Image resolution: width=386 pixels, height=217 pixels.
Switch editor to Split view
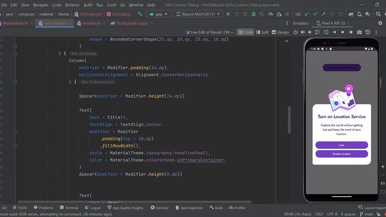(262, 32)
